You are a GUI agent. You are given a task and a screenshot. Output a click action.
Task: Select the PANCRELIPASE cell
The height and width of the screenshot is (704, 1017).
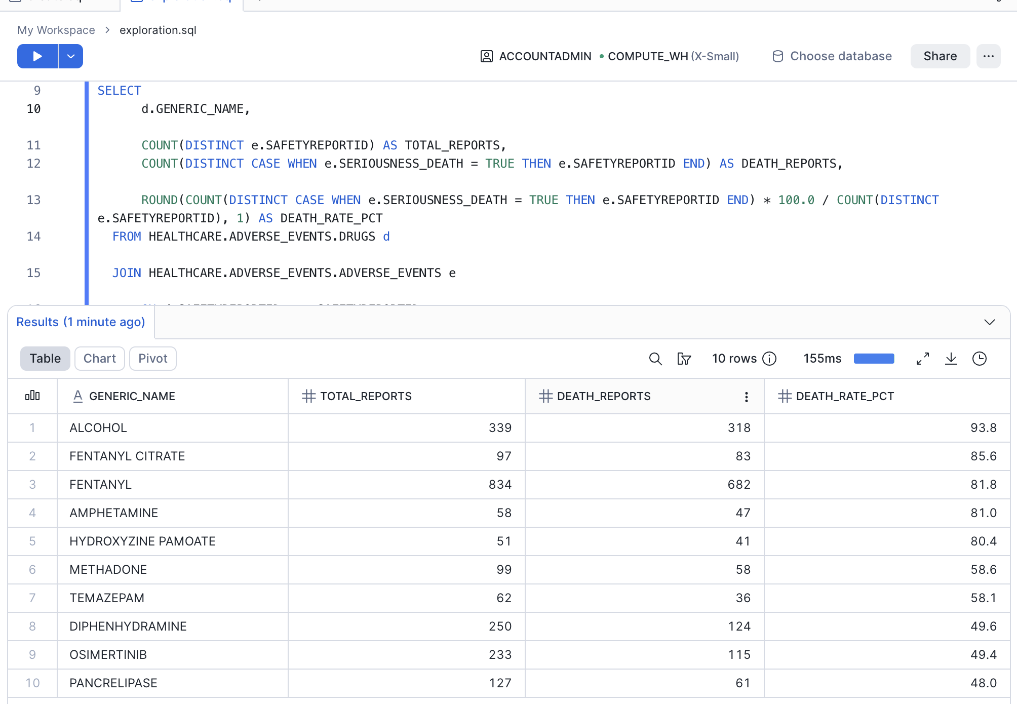point(172,683)
